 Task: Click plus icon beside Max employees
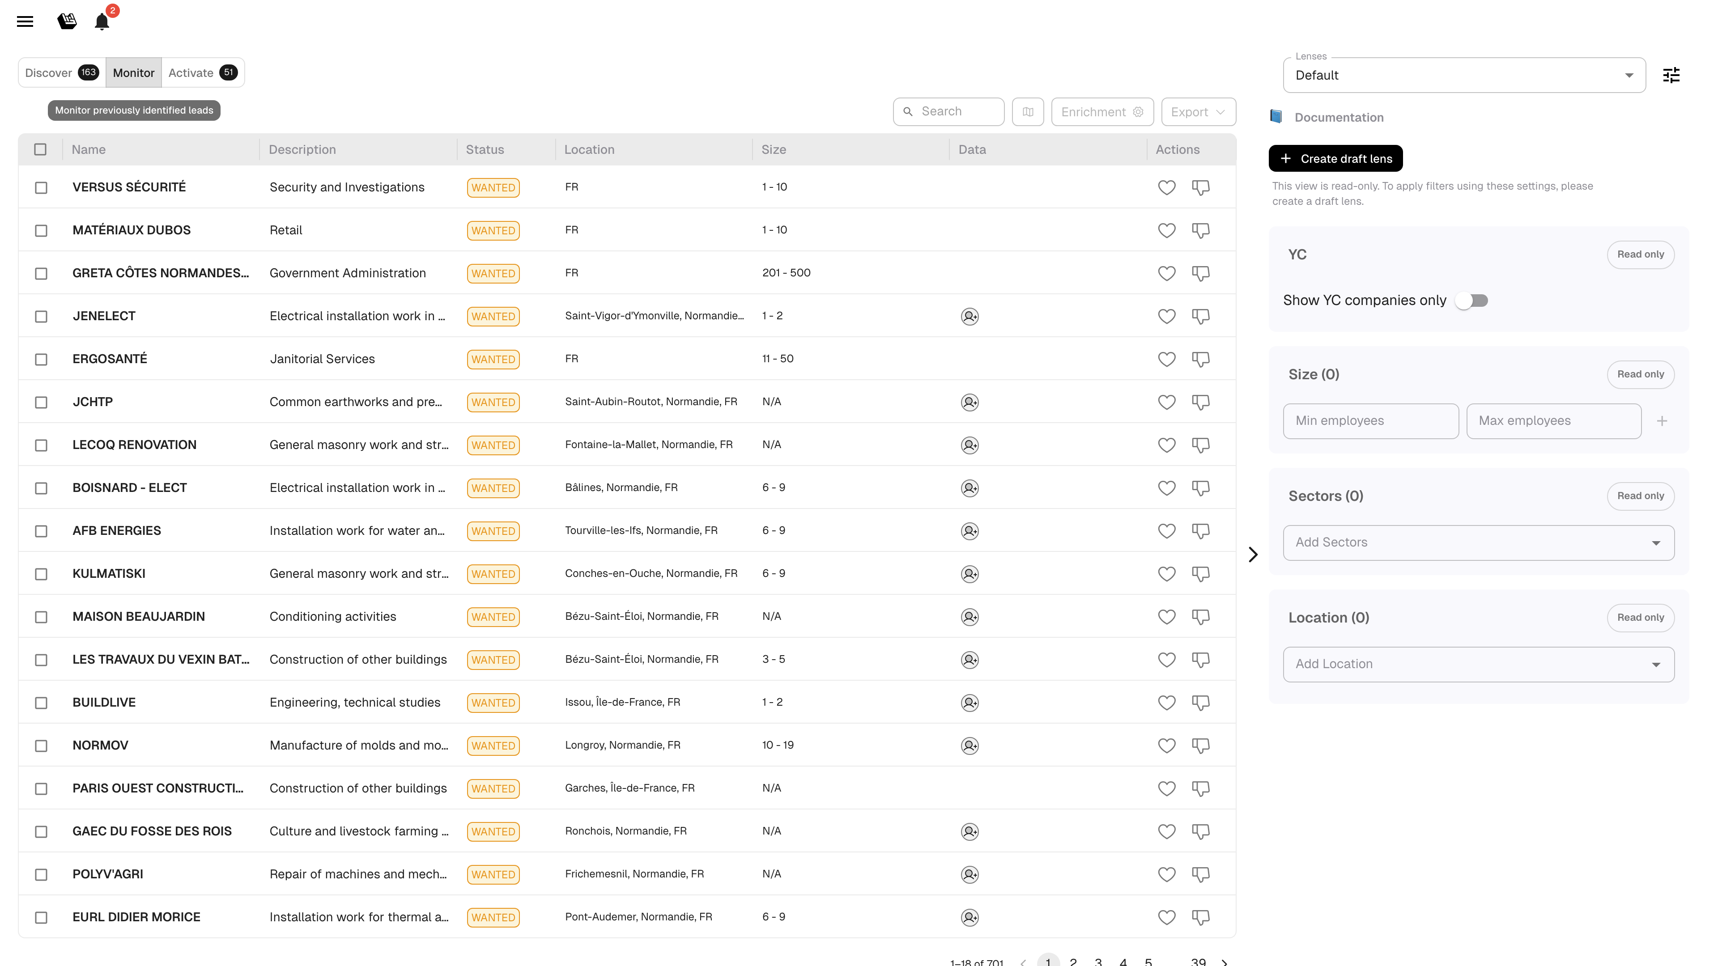(1662, 421)
